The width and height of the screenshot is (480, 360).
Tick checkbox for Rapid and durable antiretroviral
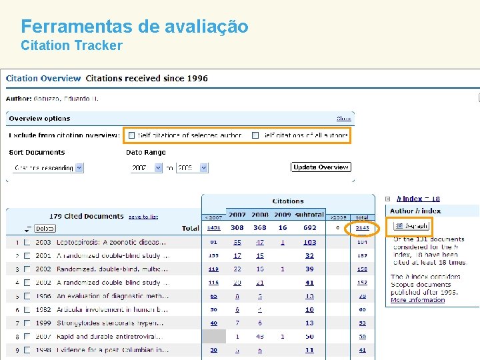point(27,337)
